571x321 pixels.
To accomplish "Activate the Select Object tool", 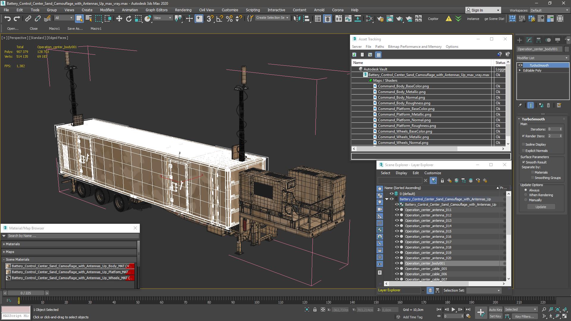I will (79, 19).
